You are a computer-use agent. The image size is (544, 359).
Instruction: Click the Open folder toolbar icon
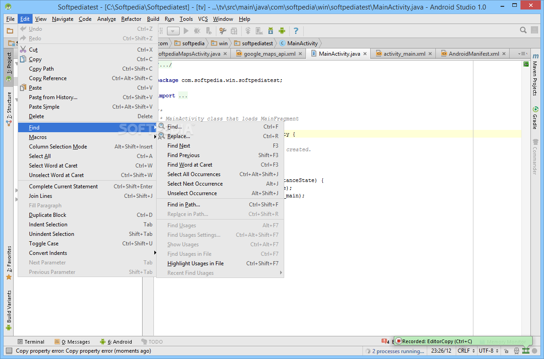point(10,31)
